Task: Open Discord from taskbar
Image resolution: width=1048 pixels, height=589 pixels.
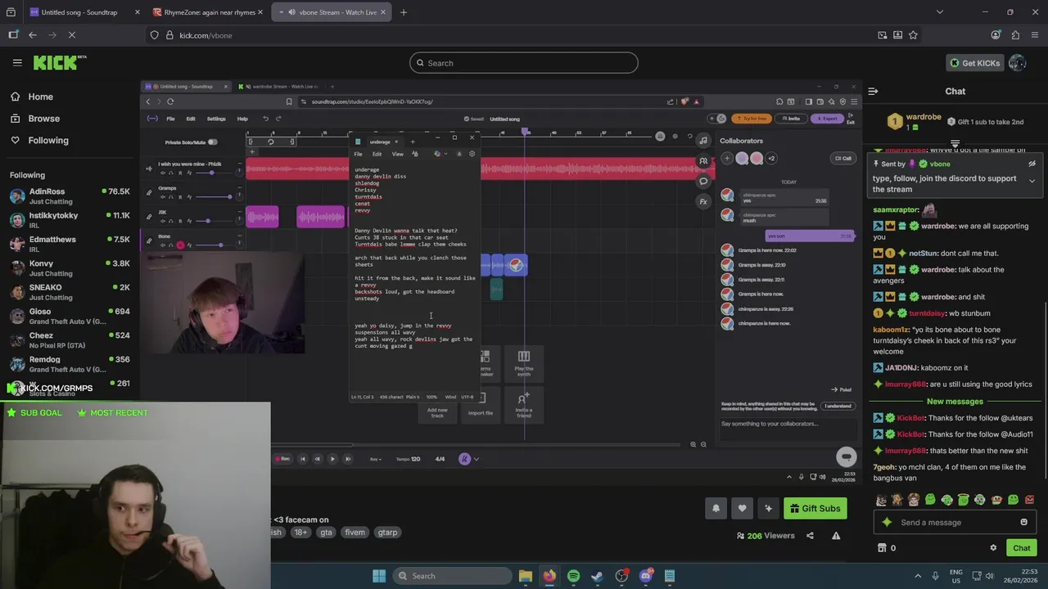Action: [646, 576]
